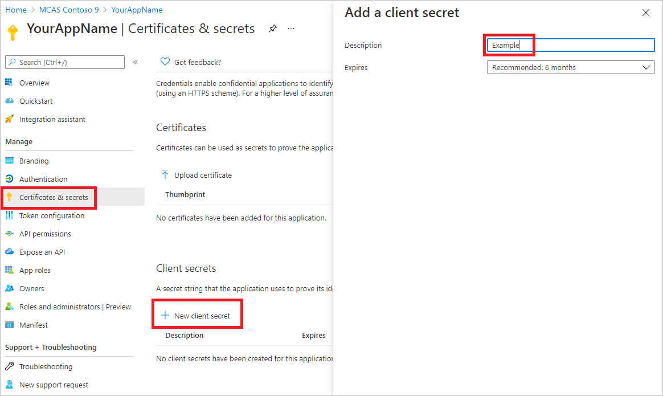This screenshot has width=663, height=396.
Task: Click the Quickstart cloud icon
Action: click(x=9, y=101)
